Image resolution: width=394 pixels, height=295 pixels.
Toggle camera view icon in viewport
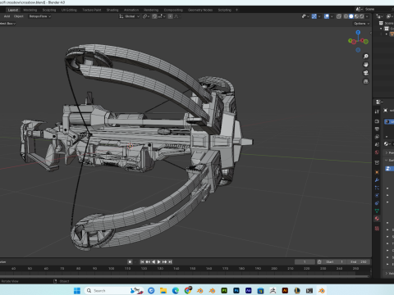coord(366,73)
